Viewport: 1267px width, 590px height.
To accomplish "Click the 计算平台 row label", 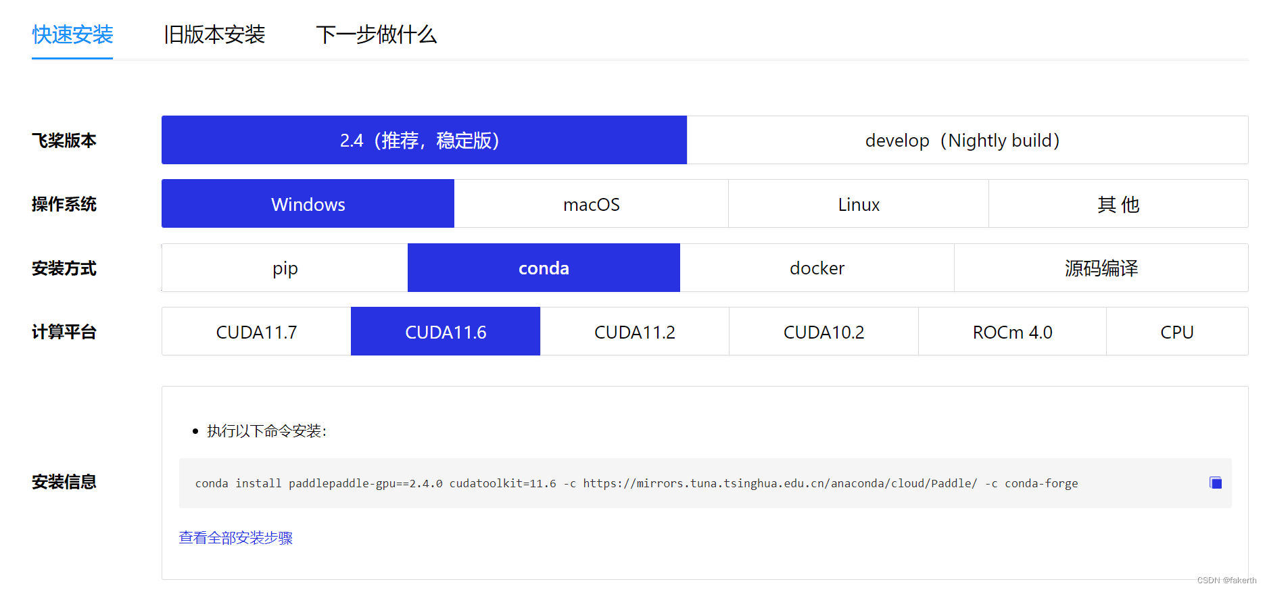I will (64, 331).
